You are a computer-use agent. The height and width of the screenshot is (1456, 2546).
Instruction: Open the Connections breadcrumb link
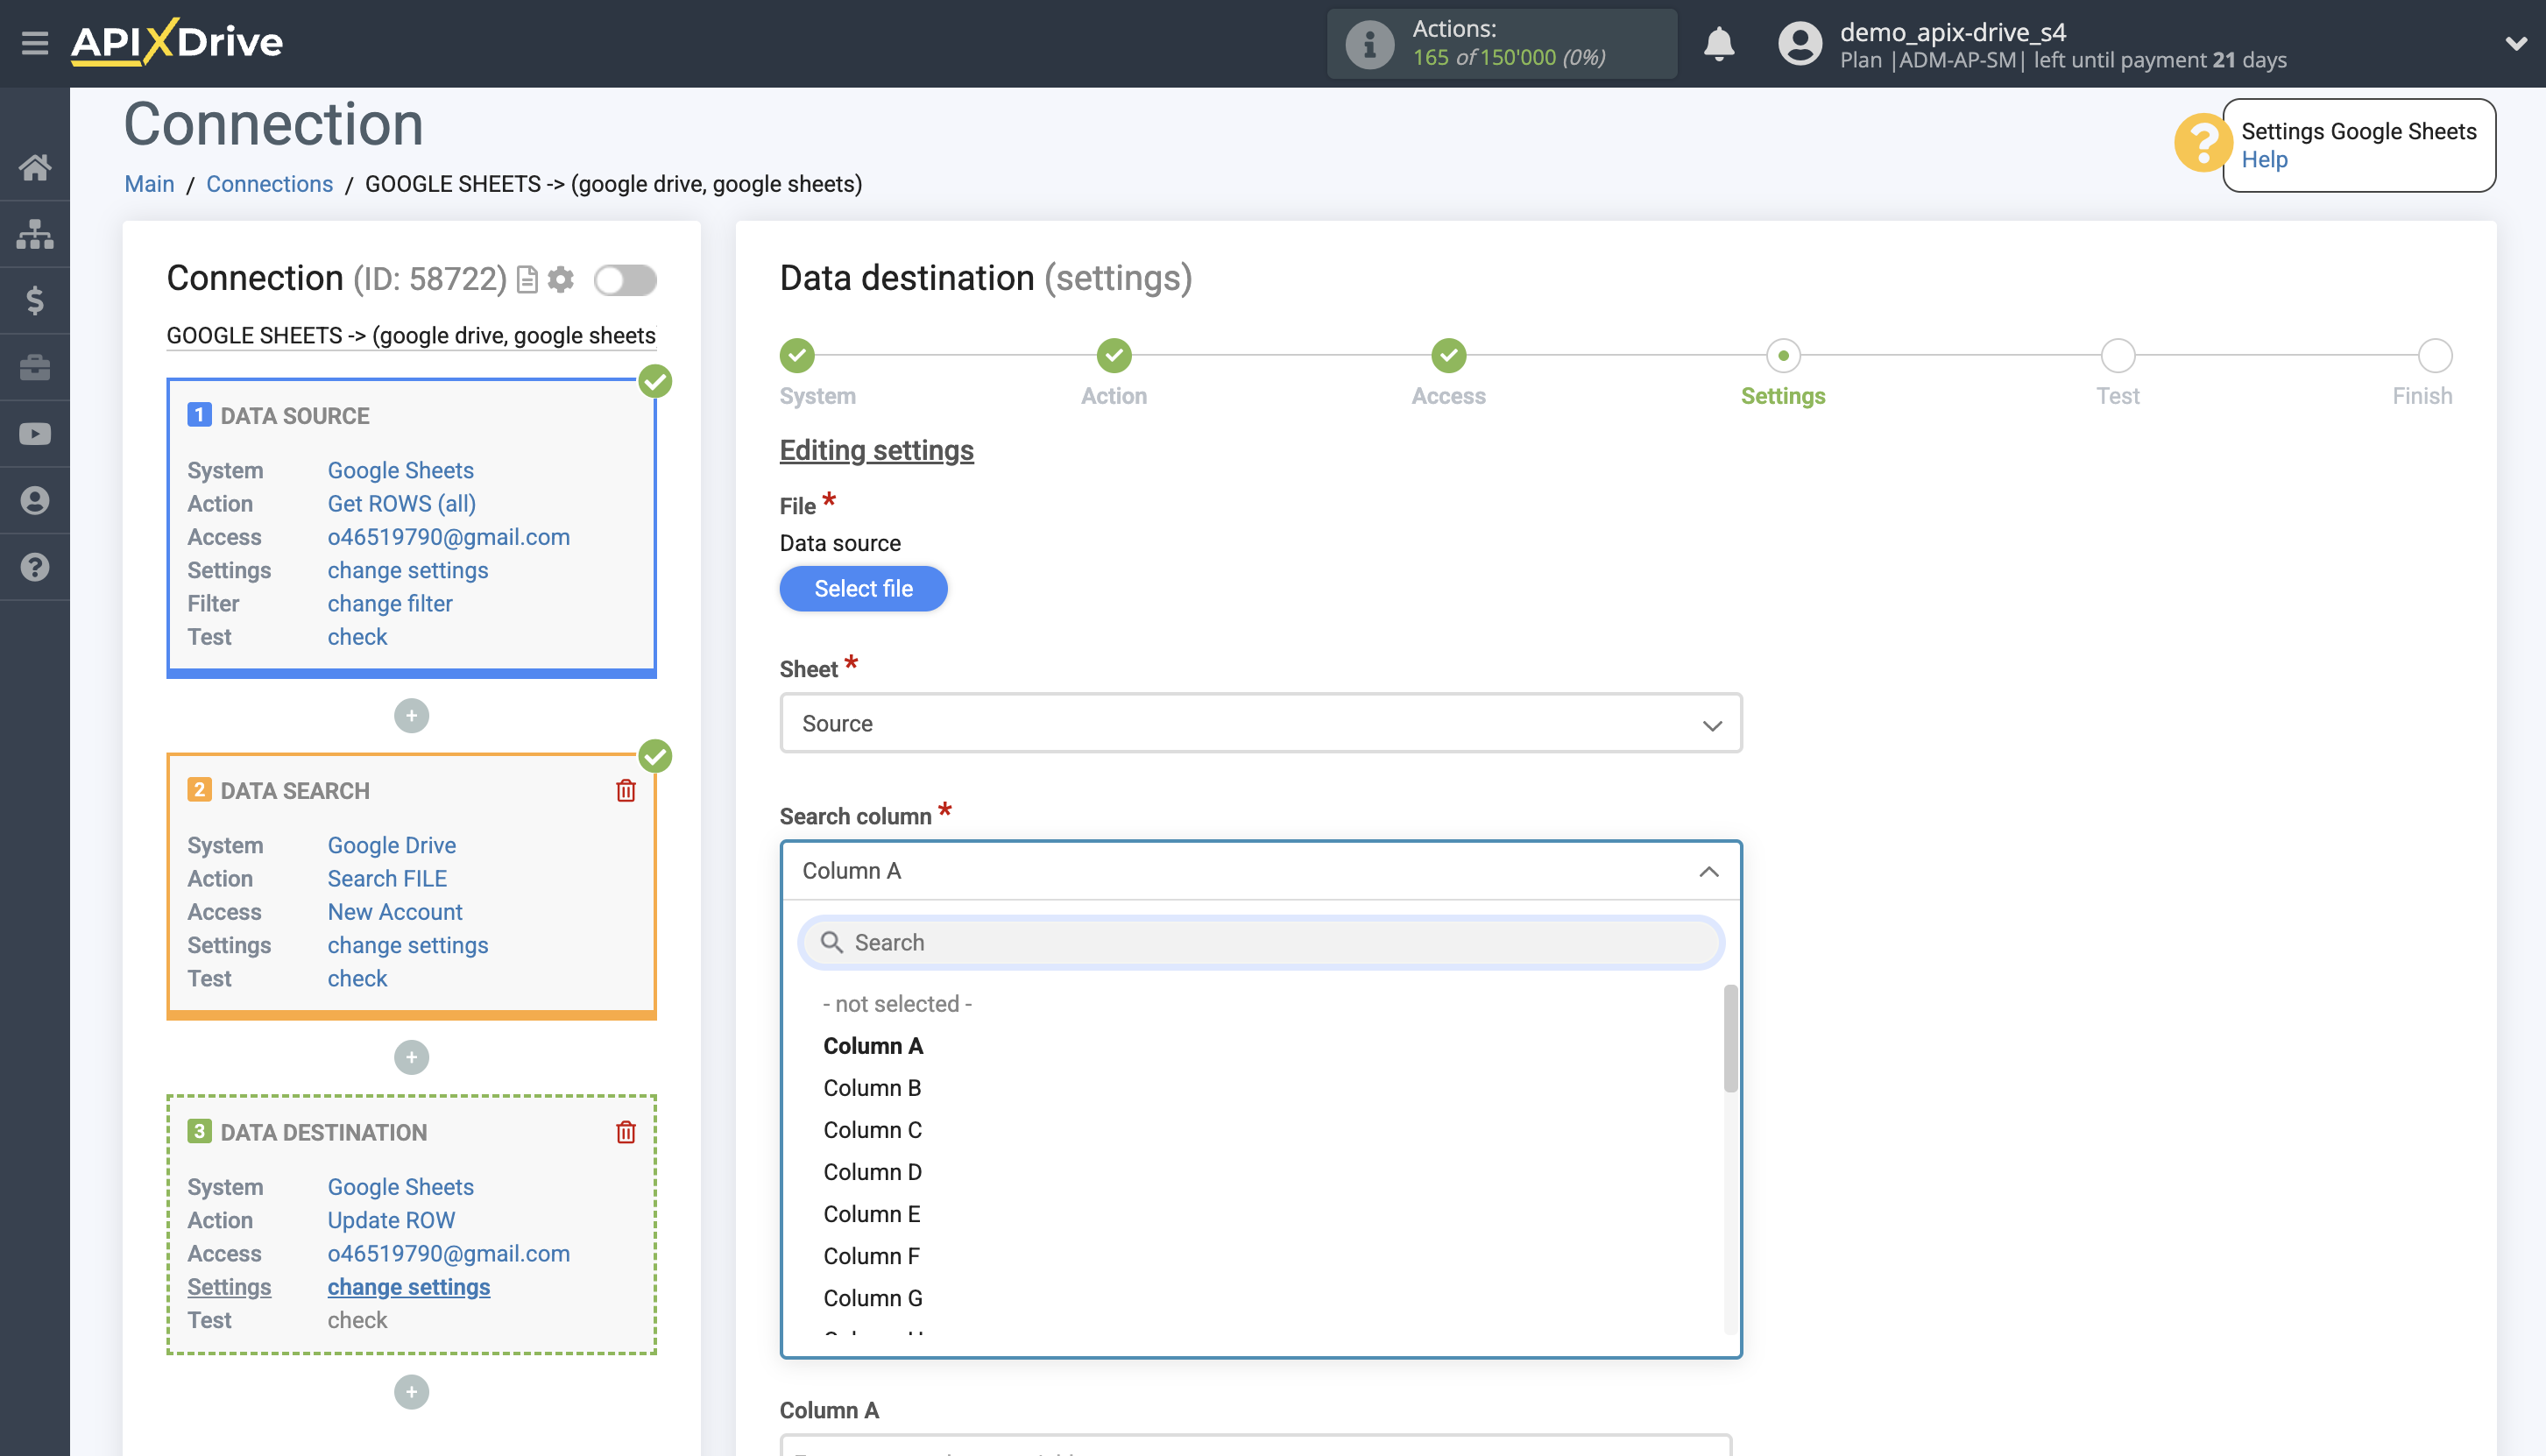coord(269,184)
